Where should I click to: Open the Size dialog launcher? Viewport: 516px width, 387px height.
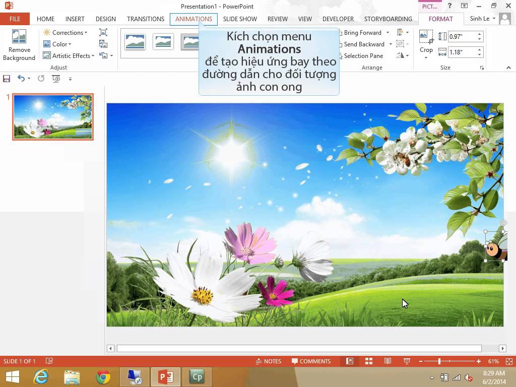482,68
